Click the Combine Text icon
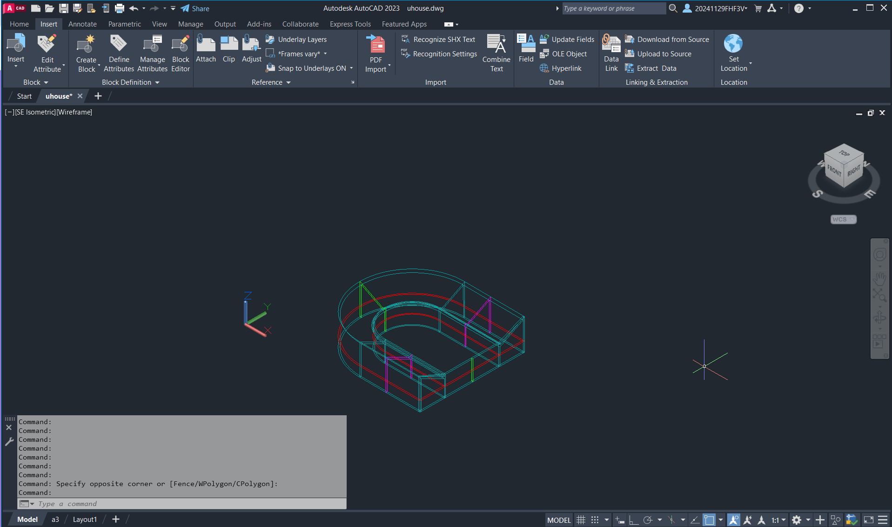The image size is (892, 527). click(496, 44)
